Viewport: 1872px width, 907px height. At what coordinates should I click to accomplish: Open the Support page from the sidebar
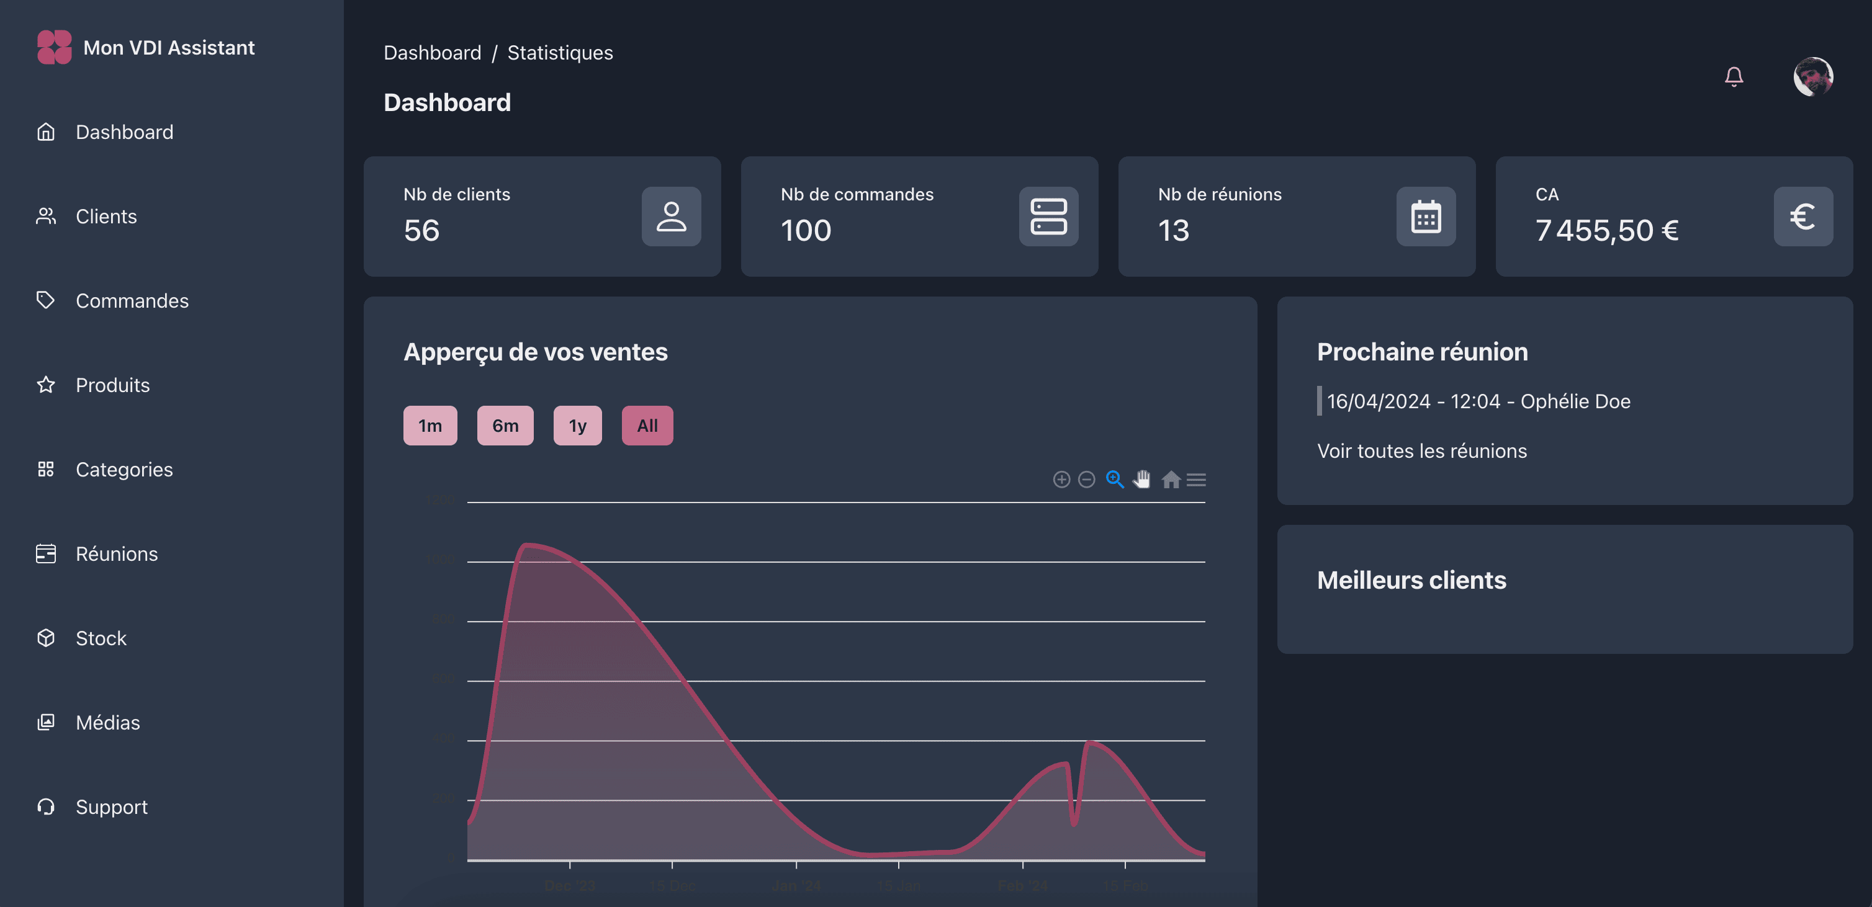click(111, 806)
